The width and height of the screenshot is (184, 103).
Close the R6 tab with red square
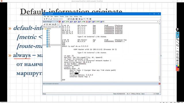87,22
